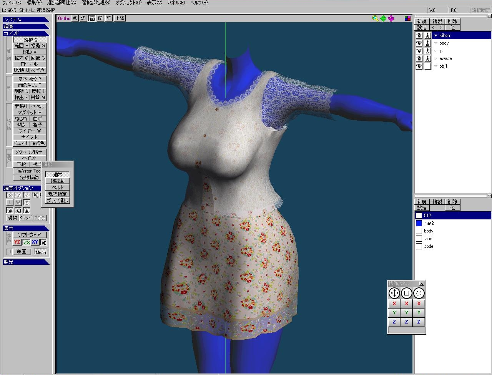The width and height of the screenshot is (492, 375).
Task: Hide the body object with eye icon
Action: (x=419, y=43)
